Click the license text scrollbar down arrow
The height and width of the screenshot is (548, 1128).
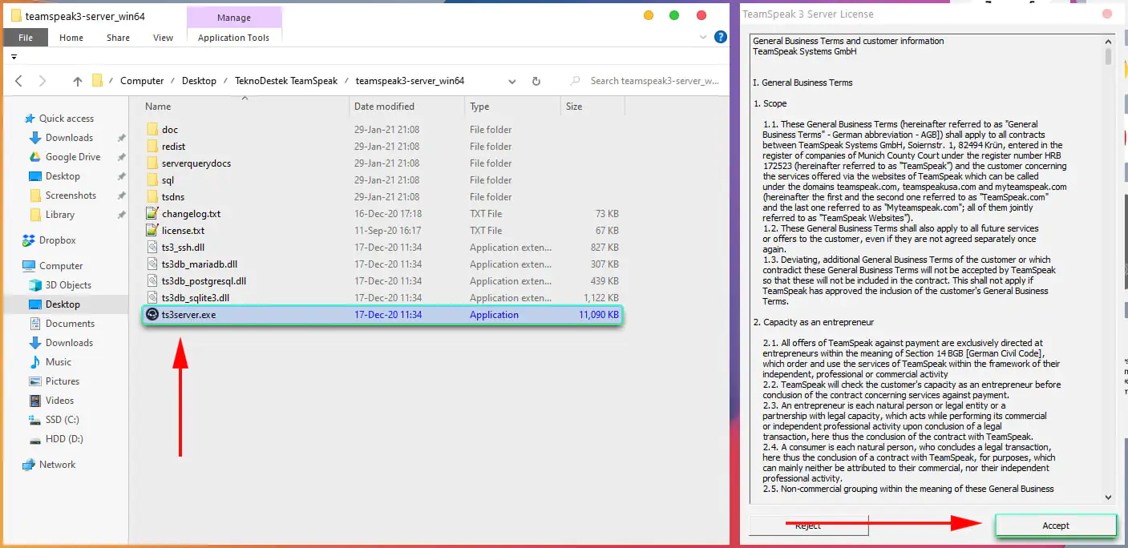[1108, 497]
